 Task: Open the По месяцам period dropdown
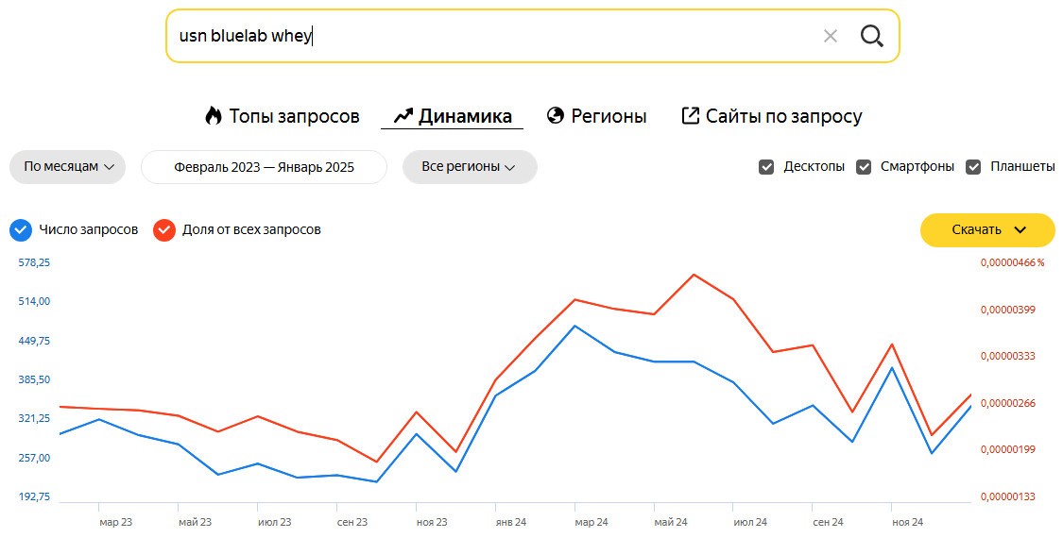click(68, 167)
